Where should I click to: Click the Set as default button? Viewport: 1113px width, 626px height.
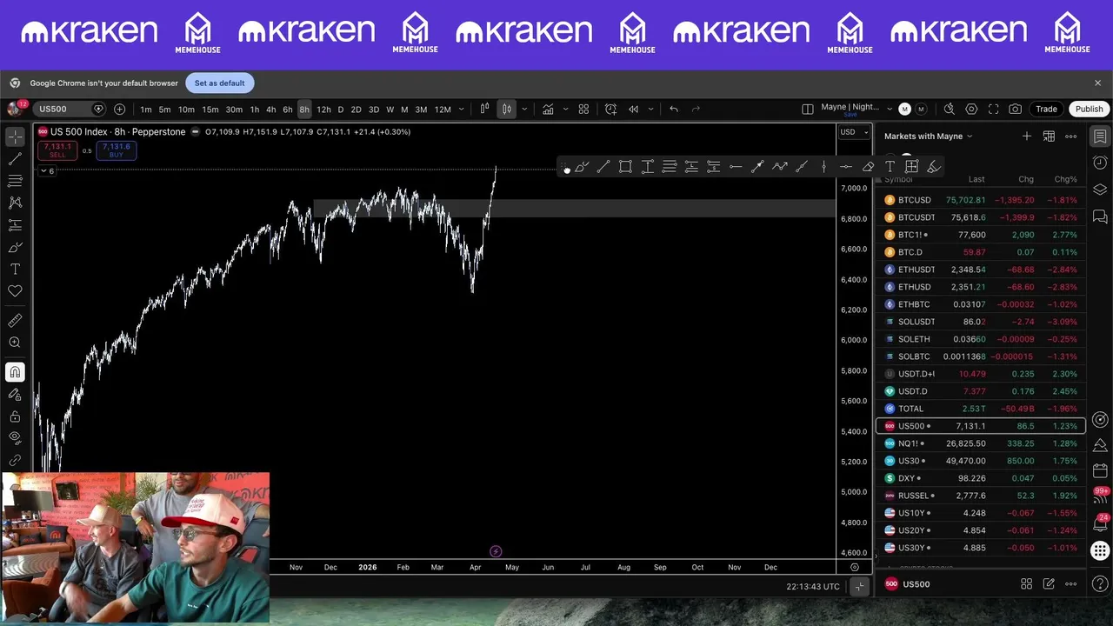coord(219,83)
